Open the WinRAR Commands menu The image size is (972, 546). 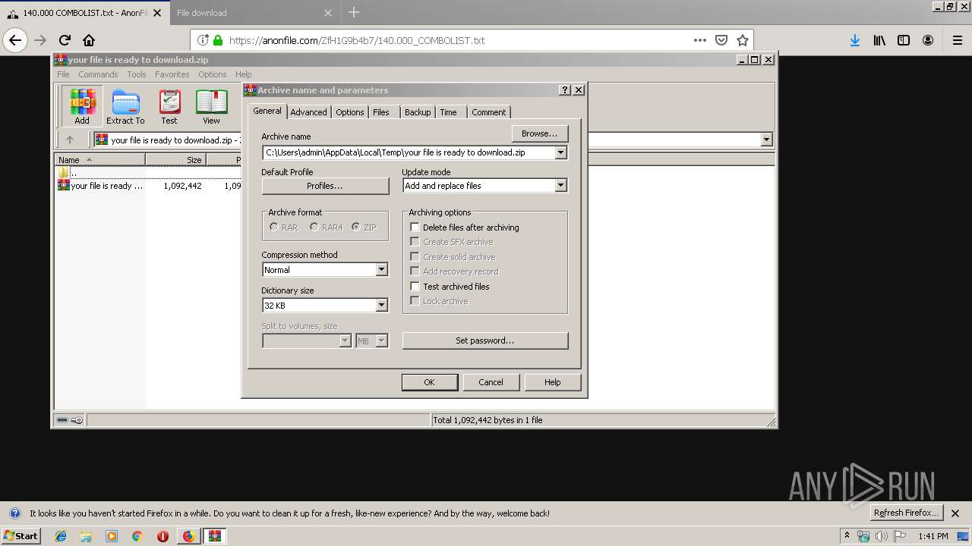(x=98, y=74)
